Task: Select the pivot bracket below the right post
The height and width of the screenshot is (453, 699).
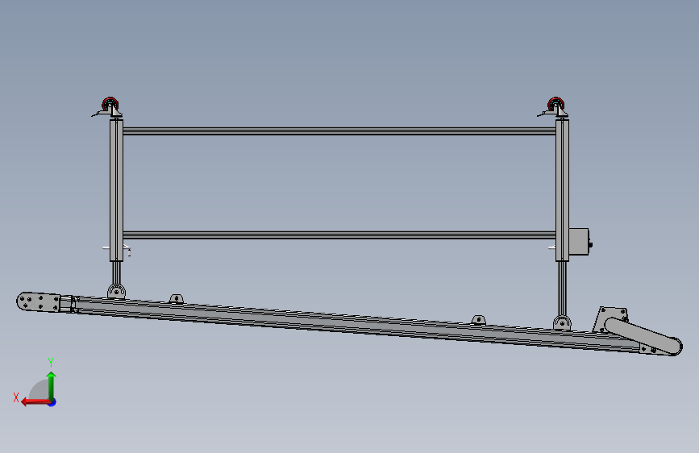Action: click(x=562, y=322)
